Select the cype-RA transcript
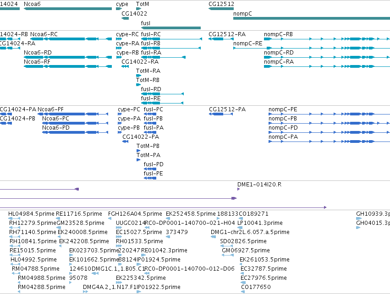390x294 pixels. tap(127, 43)
